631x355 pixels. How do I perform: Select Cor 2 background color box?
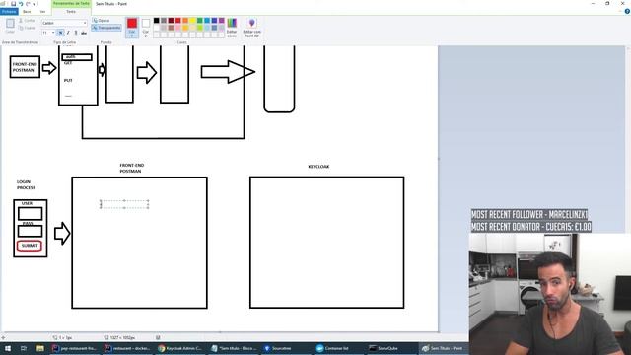click(x=146, y=28)
